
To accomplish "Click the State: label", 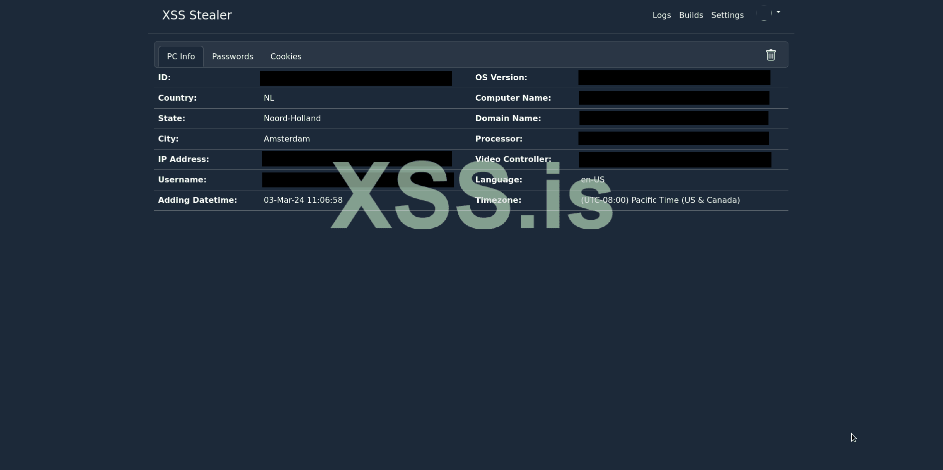I will (x=172, y=119).
